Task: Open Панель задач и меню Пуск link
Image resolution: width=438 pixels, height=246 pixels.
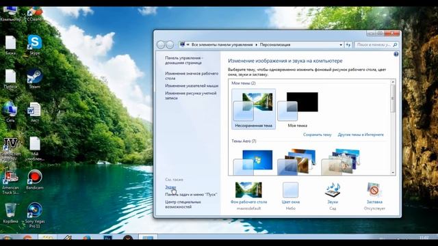Action: (191, 194)
